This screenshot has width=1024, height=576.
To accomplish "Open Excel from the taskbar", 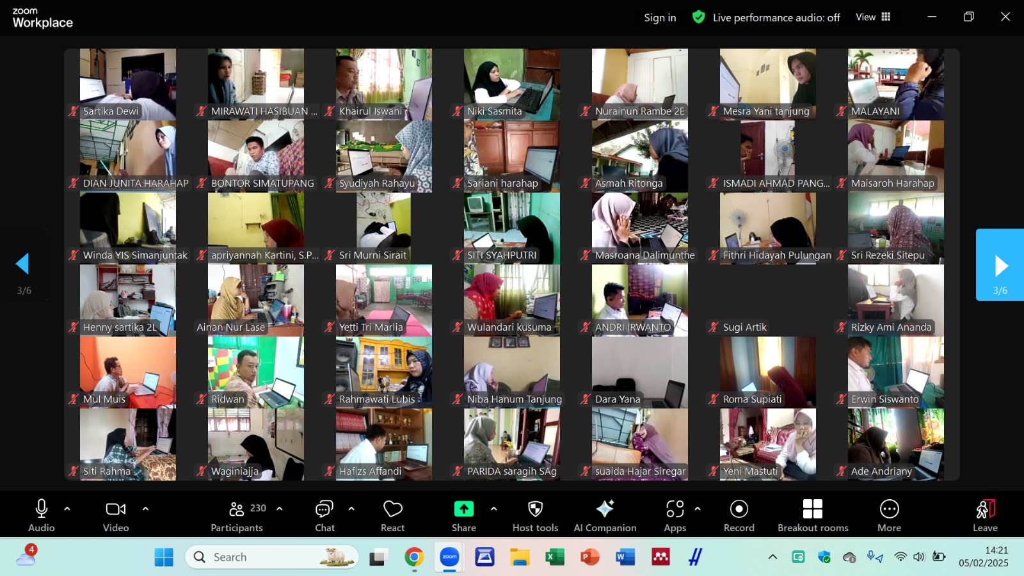I will click(555, 557).
